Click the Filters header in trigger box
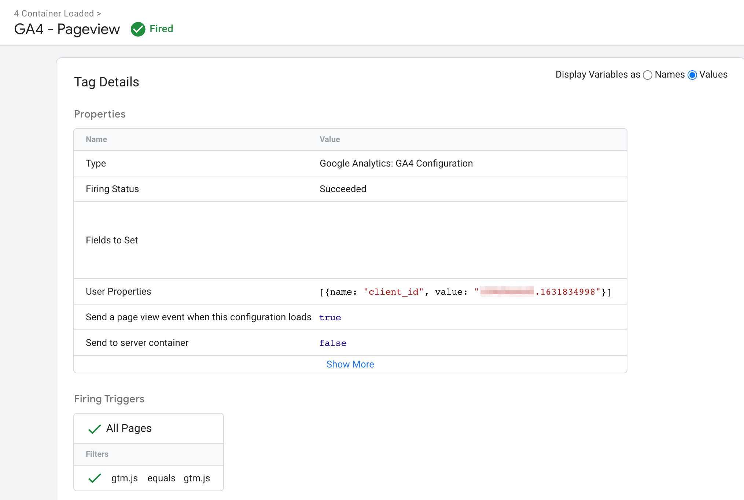The width and height of the screenshot is (744, 500). 97,454
